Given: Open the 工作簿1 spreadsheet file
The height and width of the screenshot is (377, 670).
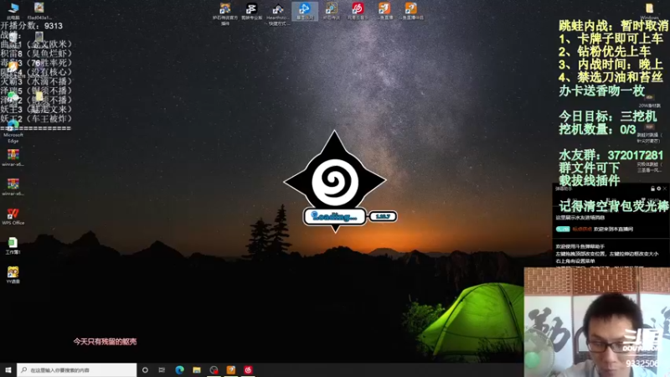Looking at the screenshot, I should pyautogui.click(x=13, y=245).
